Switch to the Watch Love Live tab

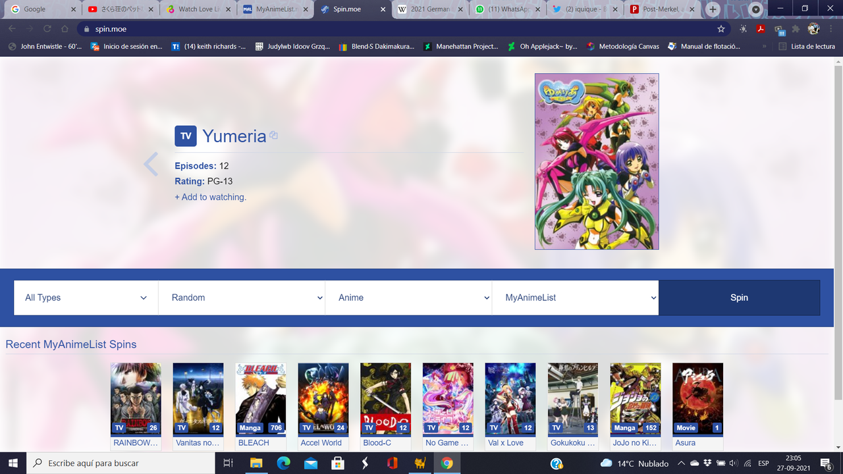click(199, 9)
